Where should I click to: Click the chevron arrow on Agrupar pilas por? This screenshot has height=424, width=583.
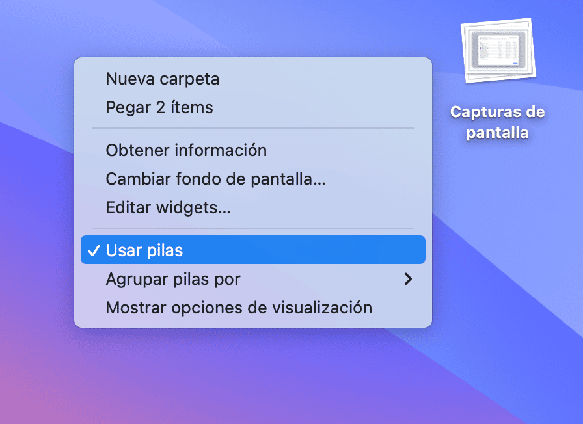(408, 279)
